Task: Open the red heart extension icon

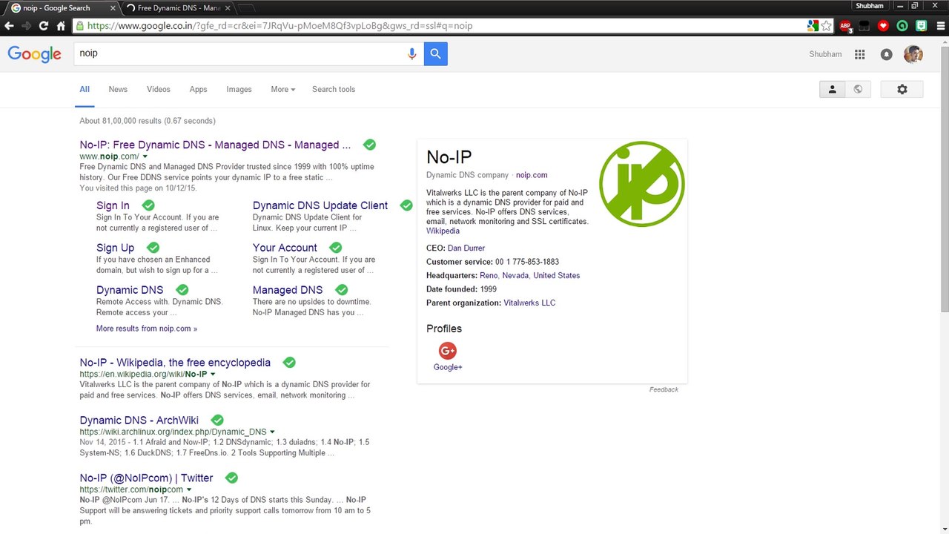Action: click(x=883, y=25)
